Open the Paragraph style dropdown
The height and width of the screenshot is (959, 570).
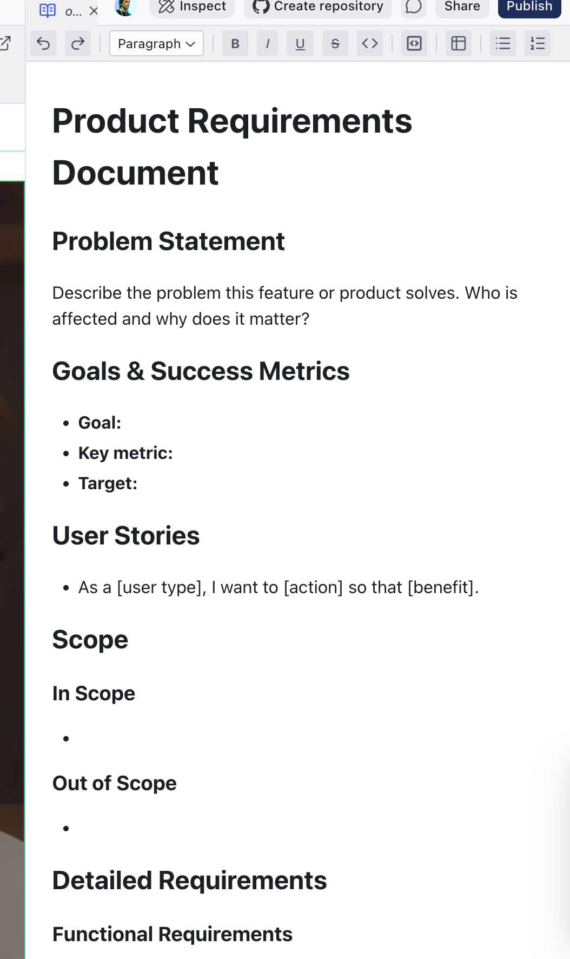point(156,44)
